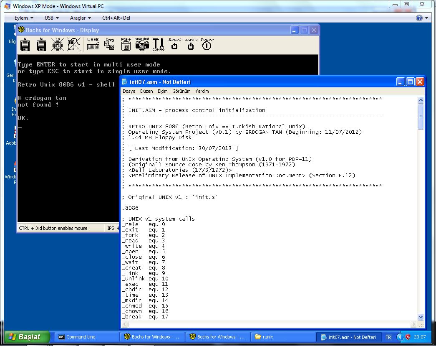
Task: Click the '_exec equ 11' line
Action: (145, 284)
